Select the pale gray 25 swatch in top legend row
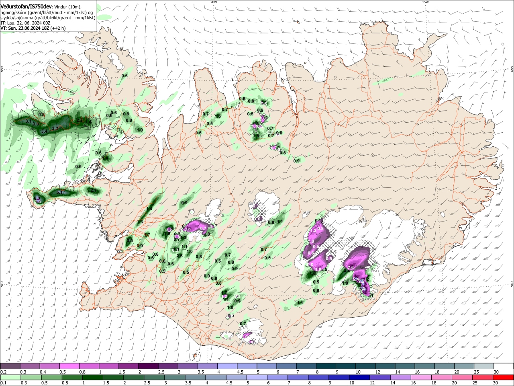Viewport: 514px width, 386px height. 484,366
